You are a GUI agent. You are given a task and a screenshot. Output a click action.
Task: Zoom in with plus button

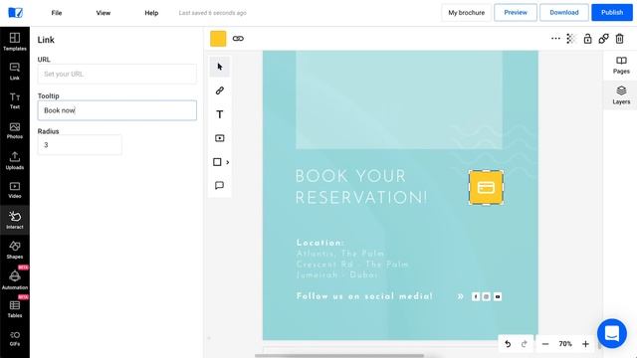click(585, 344)
